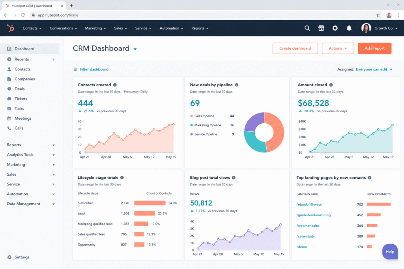Image resolution: width=404 pixels, height=269 pixels.
Task: Click the Settings gear icon in the sidebar
Action: tap(9, 257)
